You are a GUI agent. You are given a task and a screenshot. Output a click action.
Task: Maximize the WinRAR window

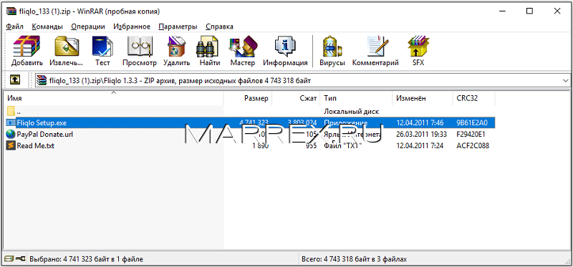point(529,11)
